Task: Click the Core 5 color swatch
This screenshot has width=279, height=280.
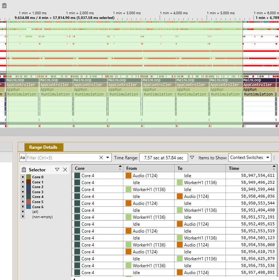Action: pos(28,202)
